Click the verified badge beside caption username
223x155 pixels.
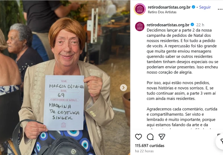coord(192,25)
